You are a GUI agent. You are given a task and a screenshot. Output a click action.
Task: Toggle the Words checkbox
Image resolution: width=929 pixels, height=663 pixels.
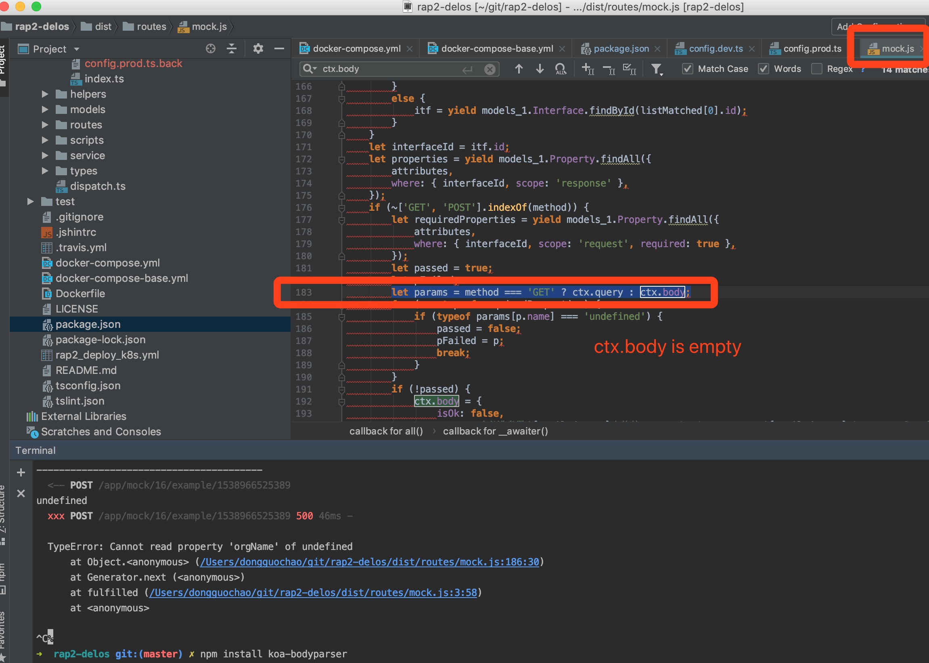(x=764, y=69)
